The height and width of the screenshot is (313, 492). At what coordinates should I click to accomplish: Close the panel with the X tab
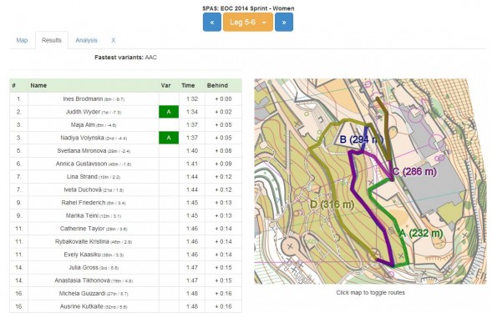114,40
